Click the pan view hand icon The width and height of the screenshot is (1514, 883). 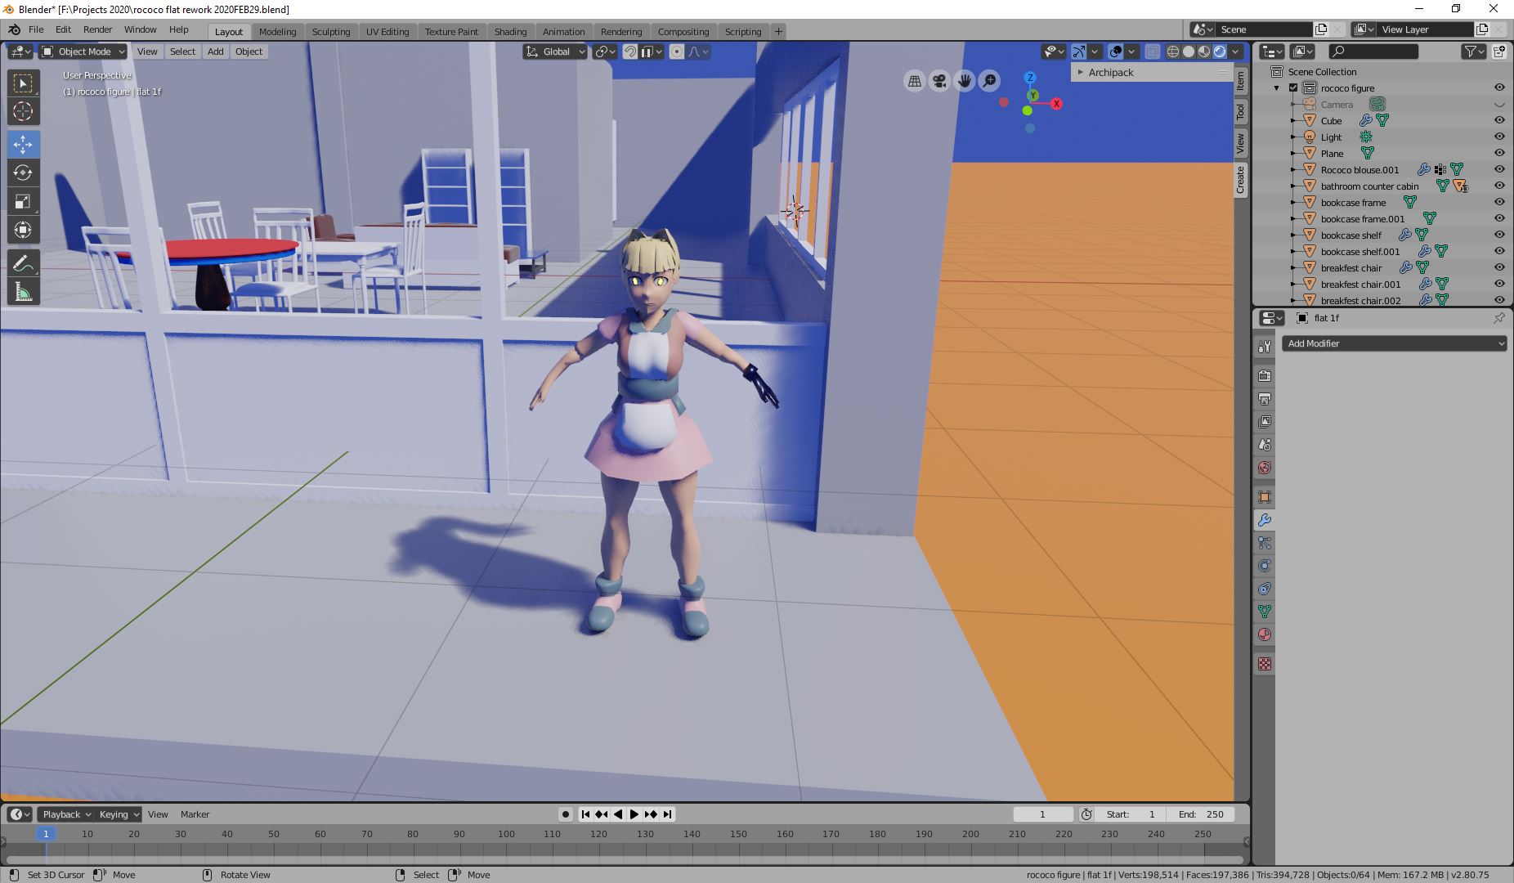[x=965, y=81]
